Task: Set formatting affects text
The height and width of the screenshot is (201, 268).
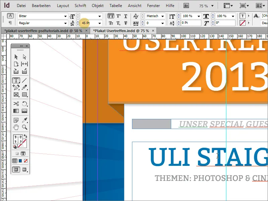Action: [x=23, y=153]
